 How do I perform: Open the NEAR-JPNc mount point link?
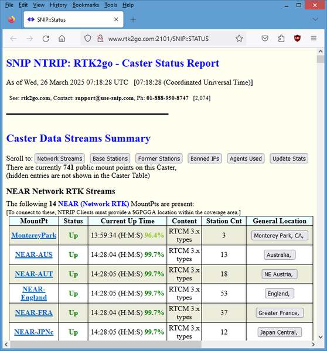(34, 332)
